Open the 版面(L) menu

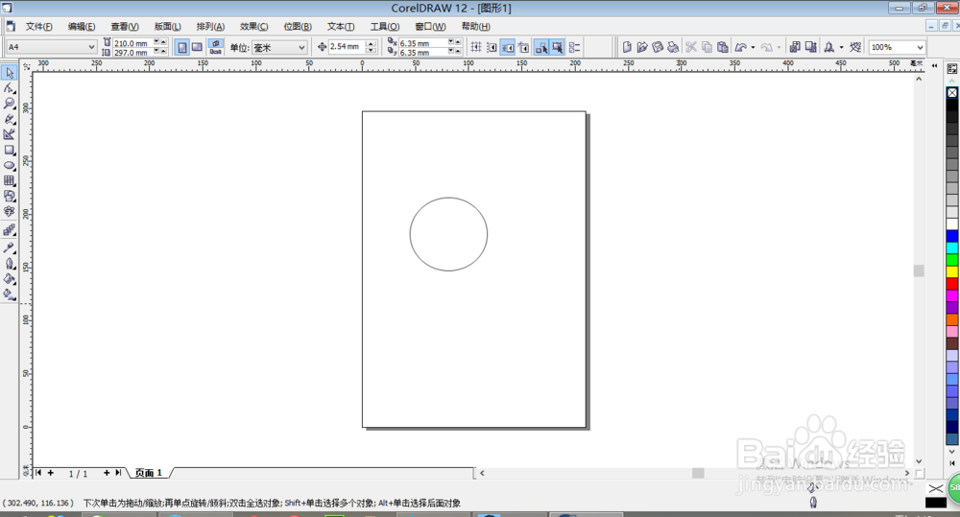[x=167, y=26]
